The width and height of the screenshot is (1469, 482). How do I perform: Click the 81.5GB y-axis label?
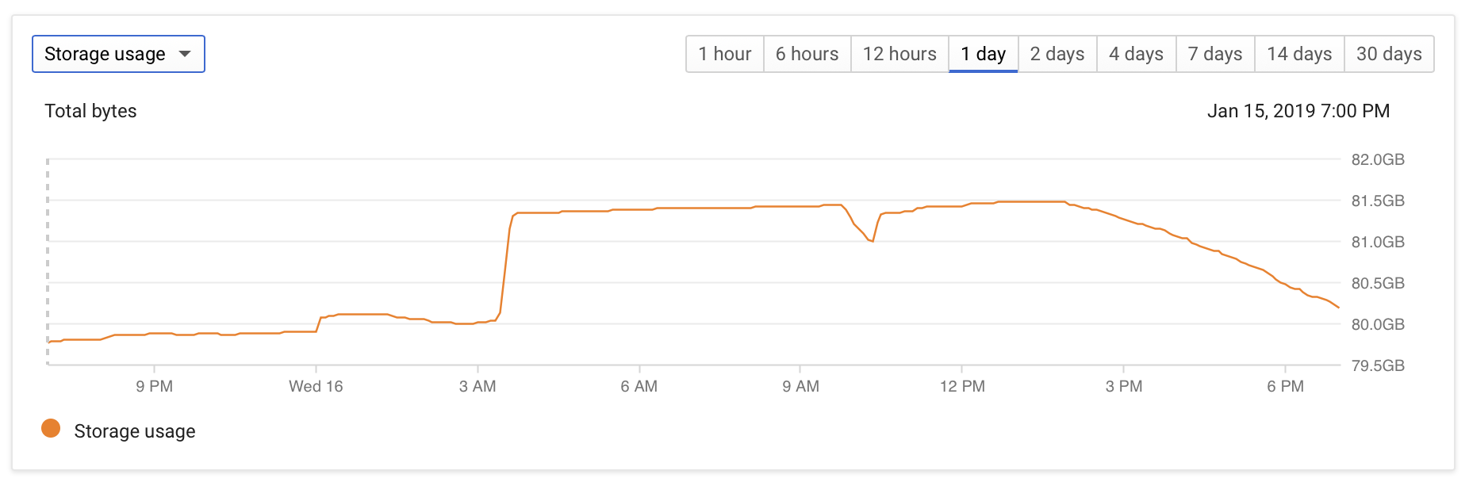coord(1378,201)
